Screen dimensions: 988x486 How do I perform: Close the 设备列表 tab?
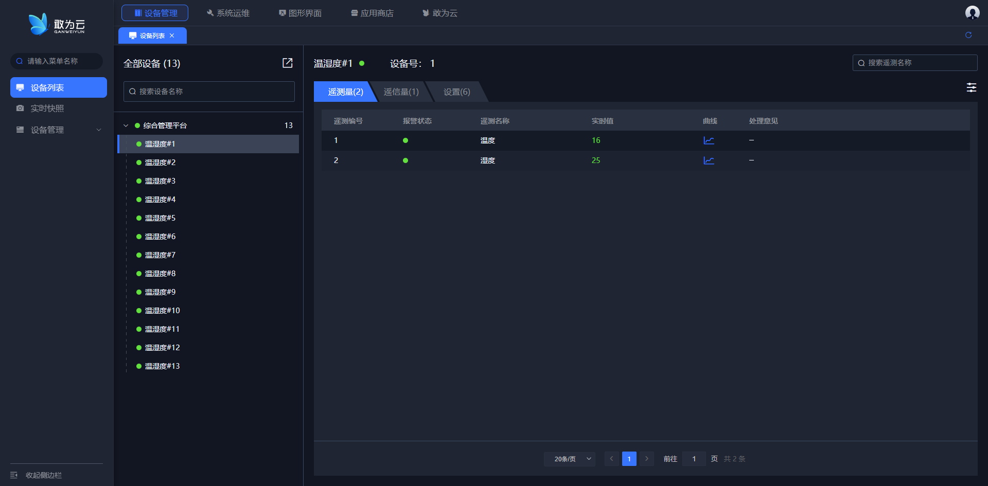(172, 35)
